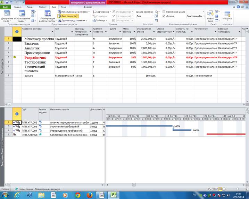Select the Разработчик resource name cell
Screen dimensions: 249x199
[x=38, y=58]
